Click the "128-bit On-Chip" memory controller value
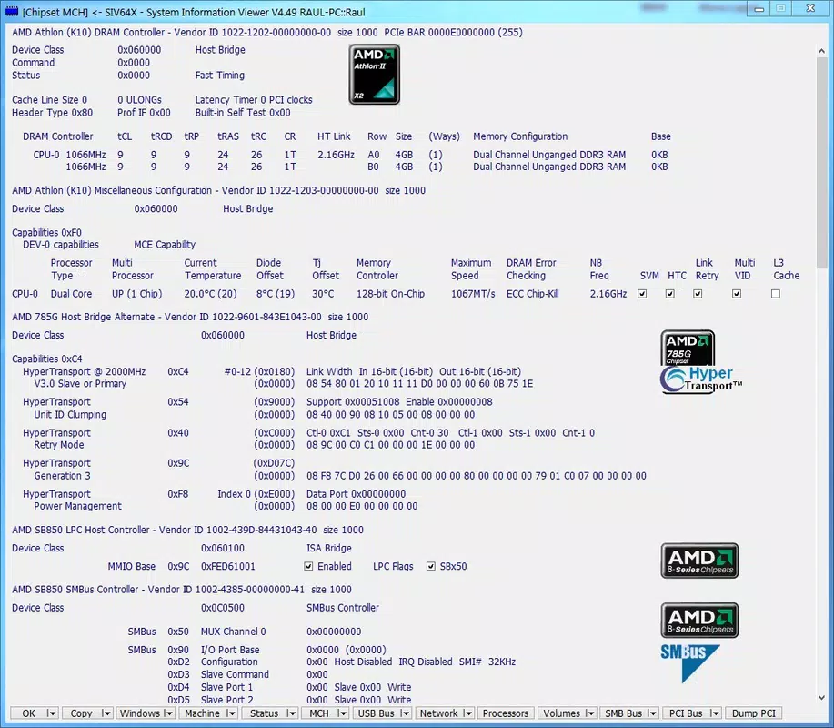This screenshot has width=834, height=728. [x=390, y=294]
